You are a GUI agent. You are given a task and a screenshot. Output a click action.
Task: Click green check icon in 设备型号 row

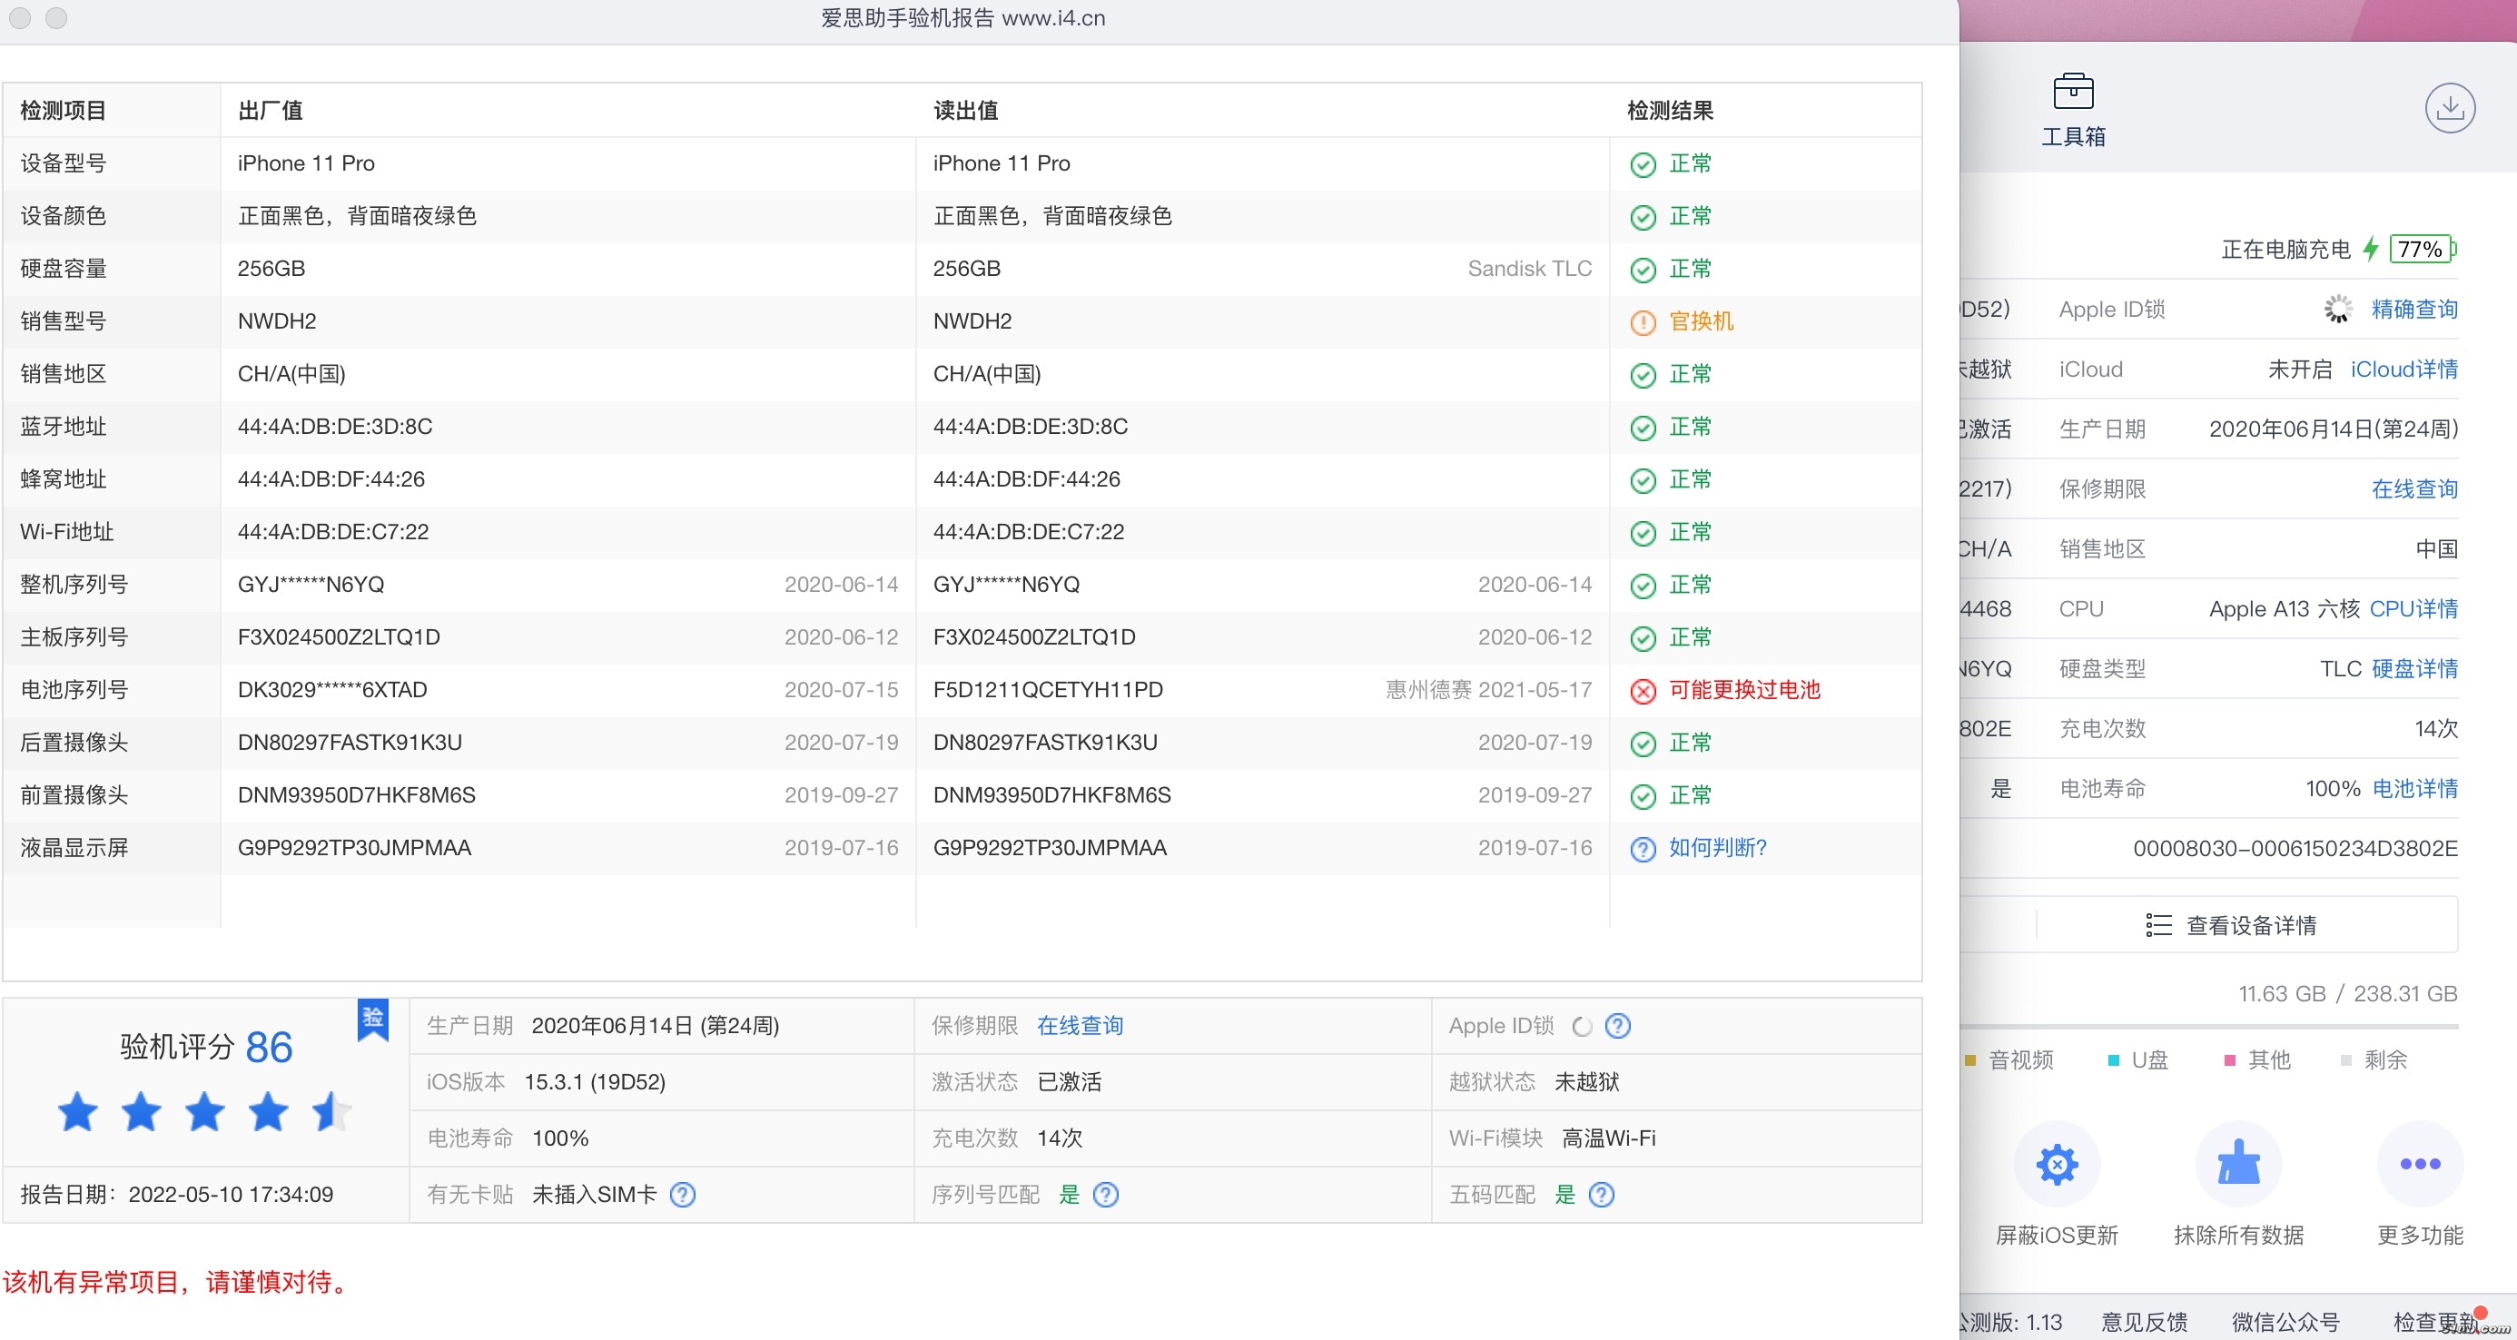(x=1643, y=164)
